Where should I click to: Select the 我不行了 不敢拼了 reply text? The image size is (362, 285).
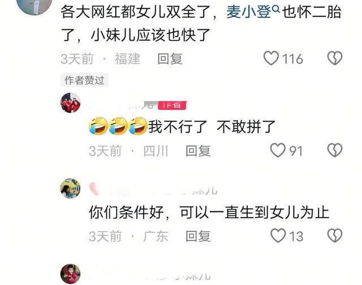click(x=212, y=126)
